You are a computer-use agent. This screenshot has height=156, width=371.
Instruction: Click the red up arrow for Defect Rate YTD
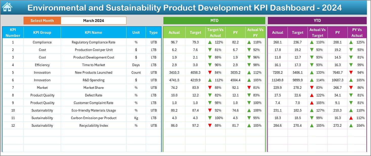click(312, 95)
